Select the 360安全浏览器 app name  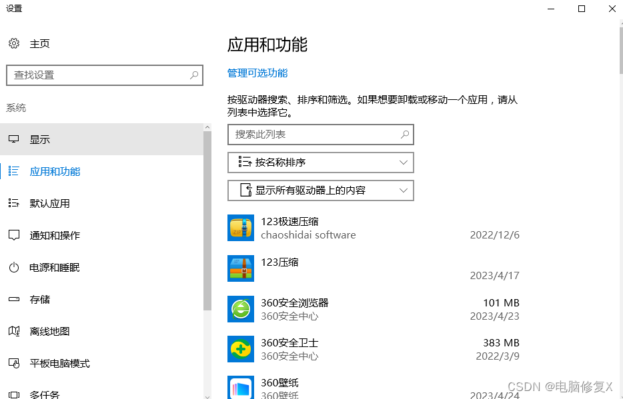click(295, 302)
